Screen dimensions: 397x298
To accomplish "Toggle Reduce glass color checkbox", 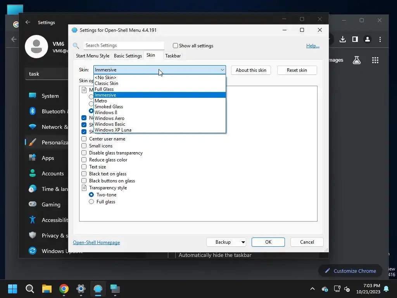I will pos(84,160).
